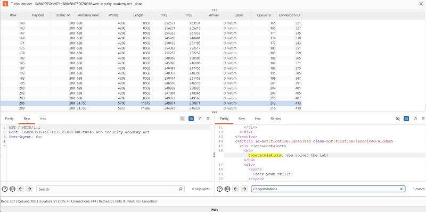Sort results by Row column
This screenshot has height=212, width=426.
point(13,15)
